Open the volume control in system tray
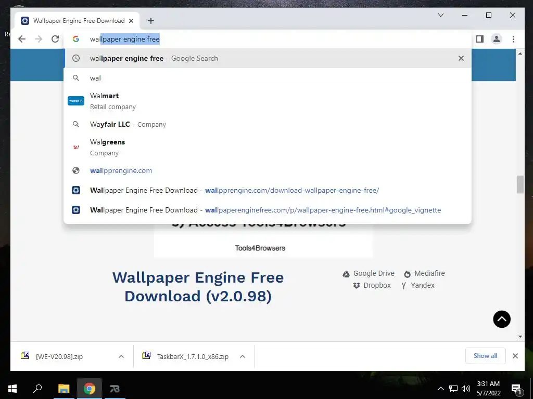Viewport: 533px width, 399px height. pyautogui.click(x=466, y=389)
